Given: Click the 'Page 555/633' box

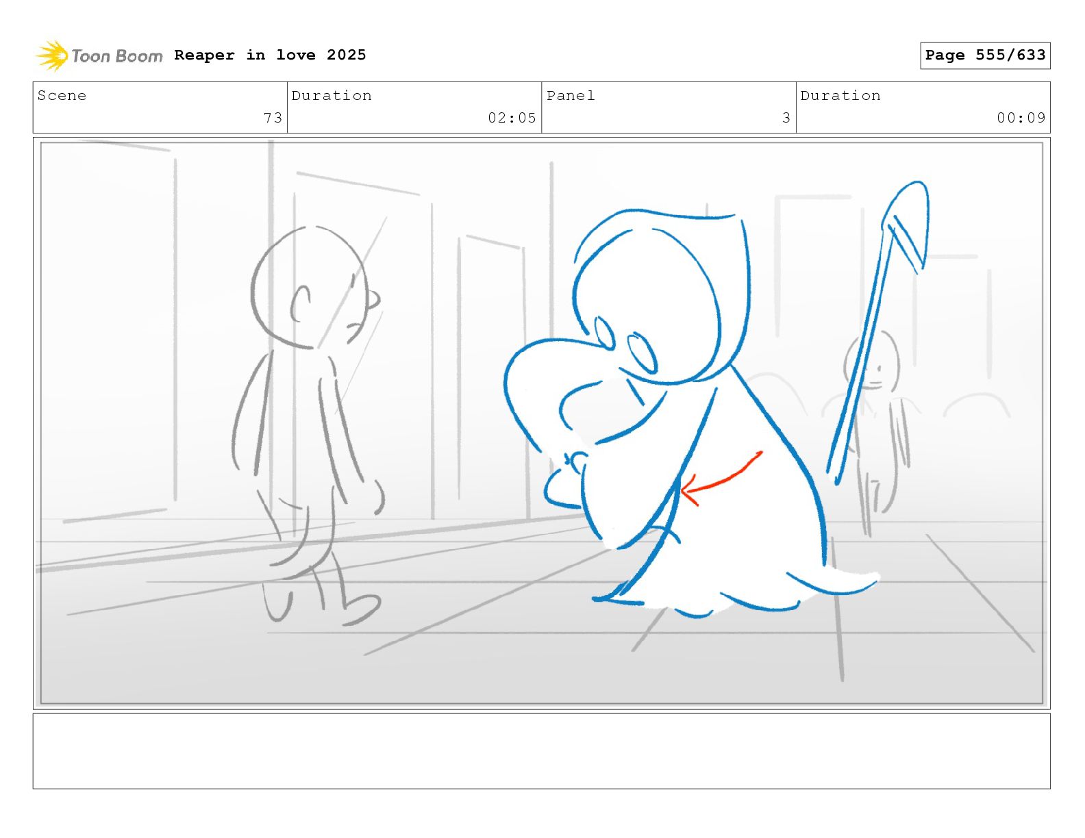Looking at the screenshot, I should click(985, 55).
